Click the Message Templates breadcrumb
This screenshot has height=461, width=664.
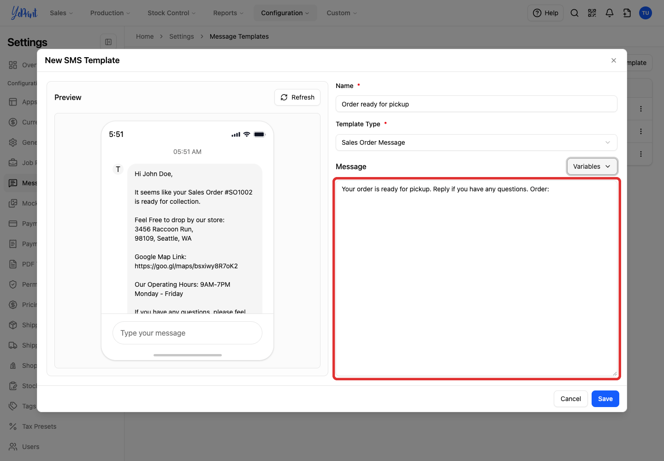[x=239, y=36]
